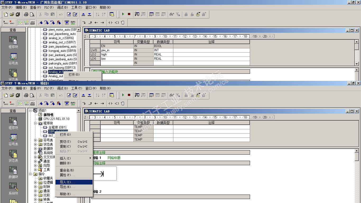Select CPU 221 REL 01.10 tree item
Screen dimensions: 361x203
click(56, 119)
